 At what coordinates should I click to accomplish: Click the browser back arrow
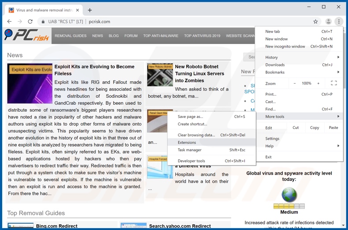tap(9, 22)
